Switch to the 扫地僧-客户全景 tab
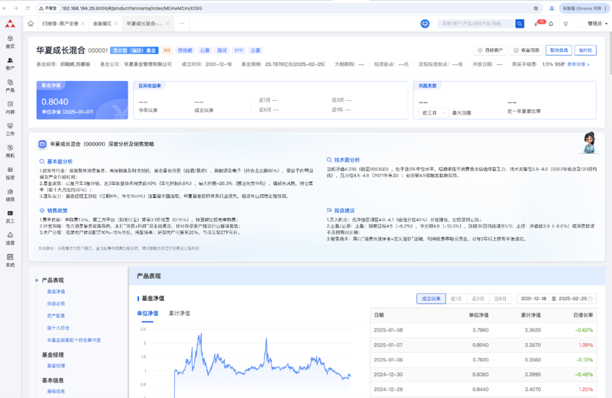612x398 pixels. pyautogui.click(x=60, y=24)
